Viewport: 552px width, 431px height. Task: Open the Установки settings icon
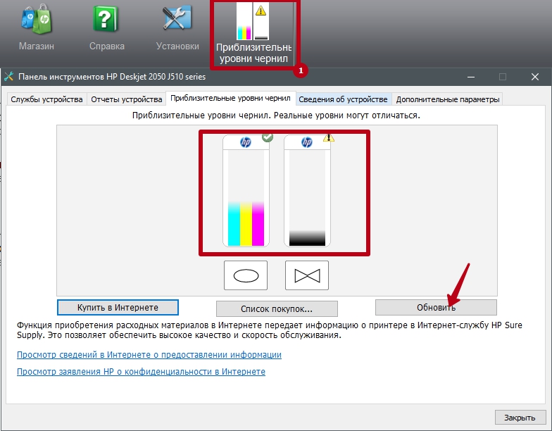click(177, 20)
